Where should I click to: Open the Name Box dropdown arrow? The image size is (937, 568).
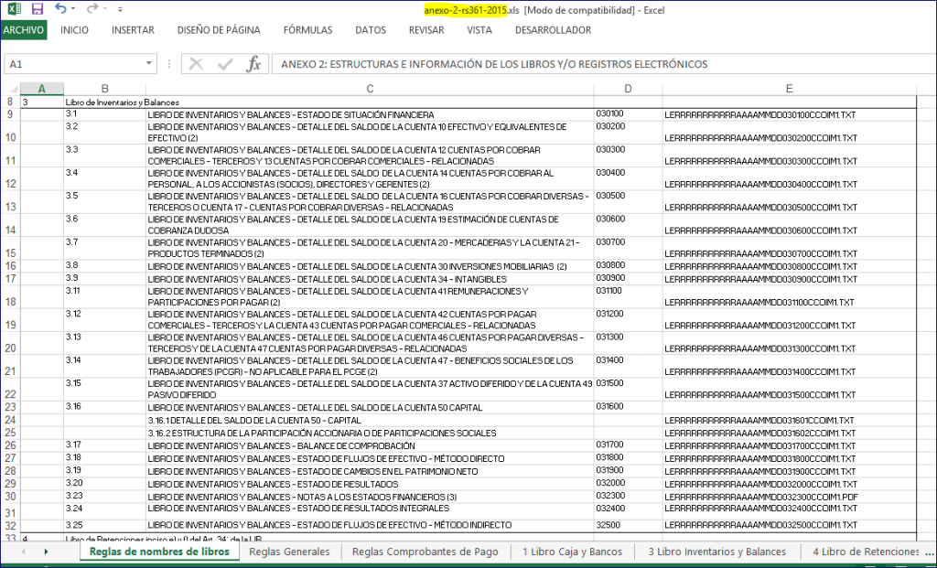(149, 64)
